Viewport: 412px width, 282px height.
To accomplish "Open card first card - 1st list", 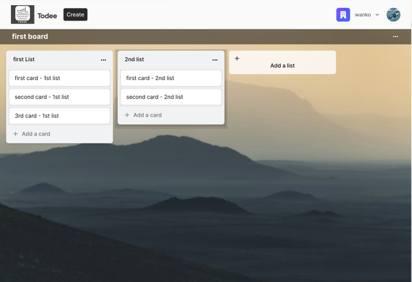I will [60, 78].
